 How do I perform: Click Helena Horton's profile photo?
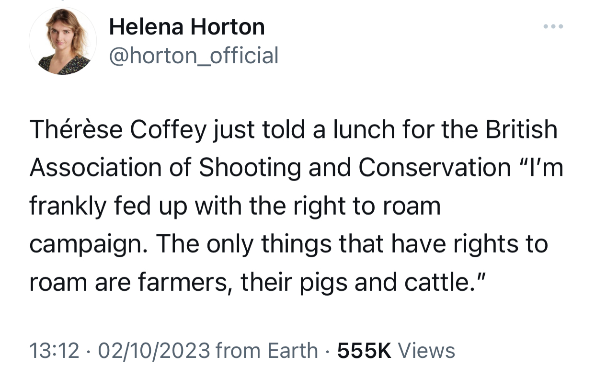pyautogui.click(x=63, y=41)
